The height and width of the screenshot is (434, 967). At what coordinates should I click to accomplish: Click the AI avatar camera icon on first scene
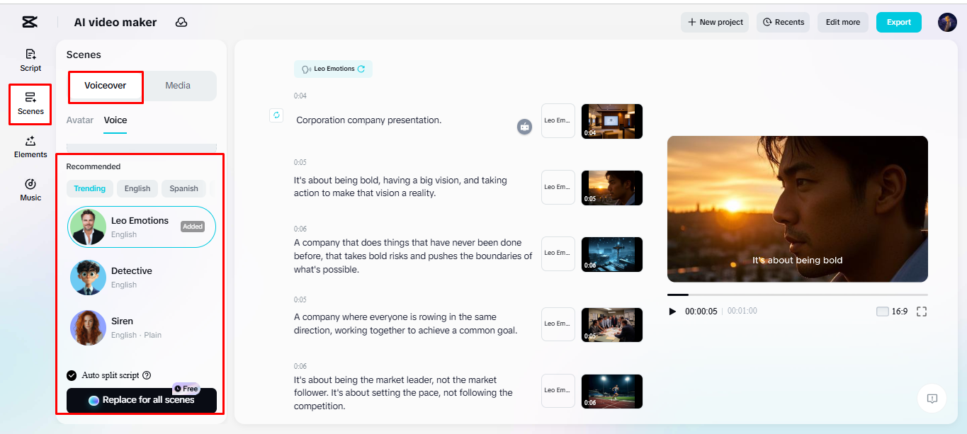pyautogui.click(x=524, y=127)
